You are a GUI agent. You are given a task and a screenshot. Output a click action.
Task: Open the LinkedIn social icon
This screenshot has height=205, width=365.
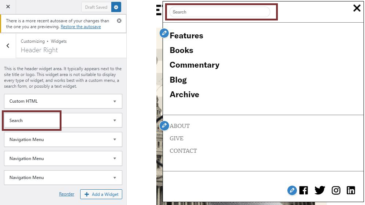point(351,190)
